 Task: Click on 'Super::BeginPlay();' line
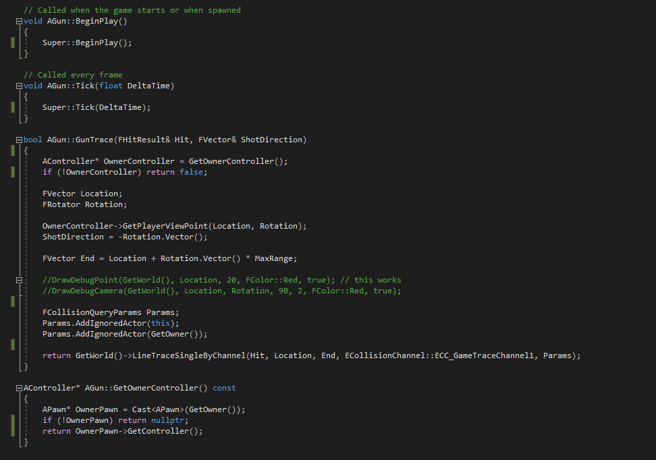click(x=87, y=42)
